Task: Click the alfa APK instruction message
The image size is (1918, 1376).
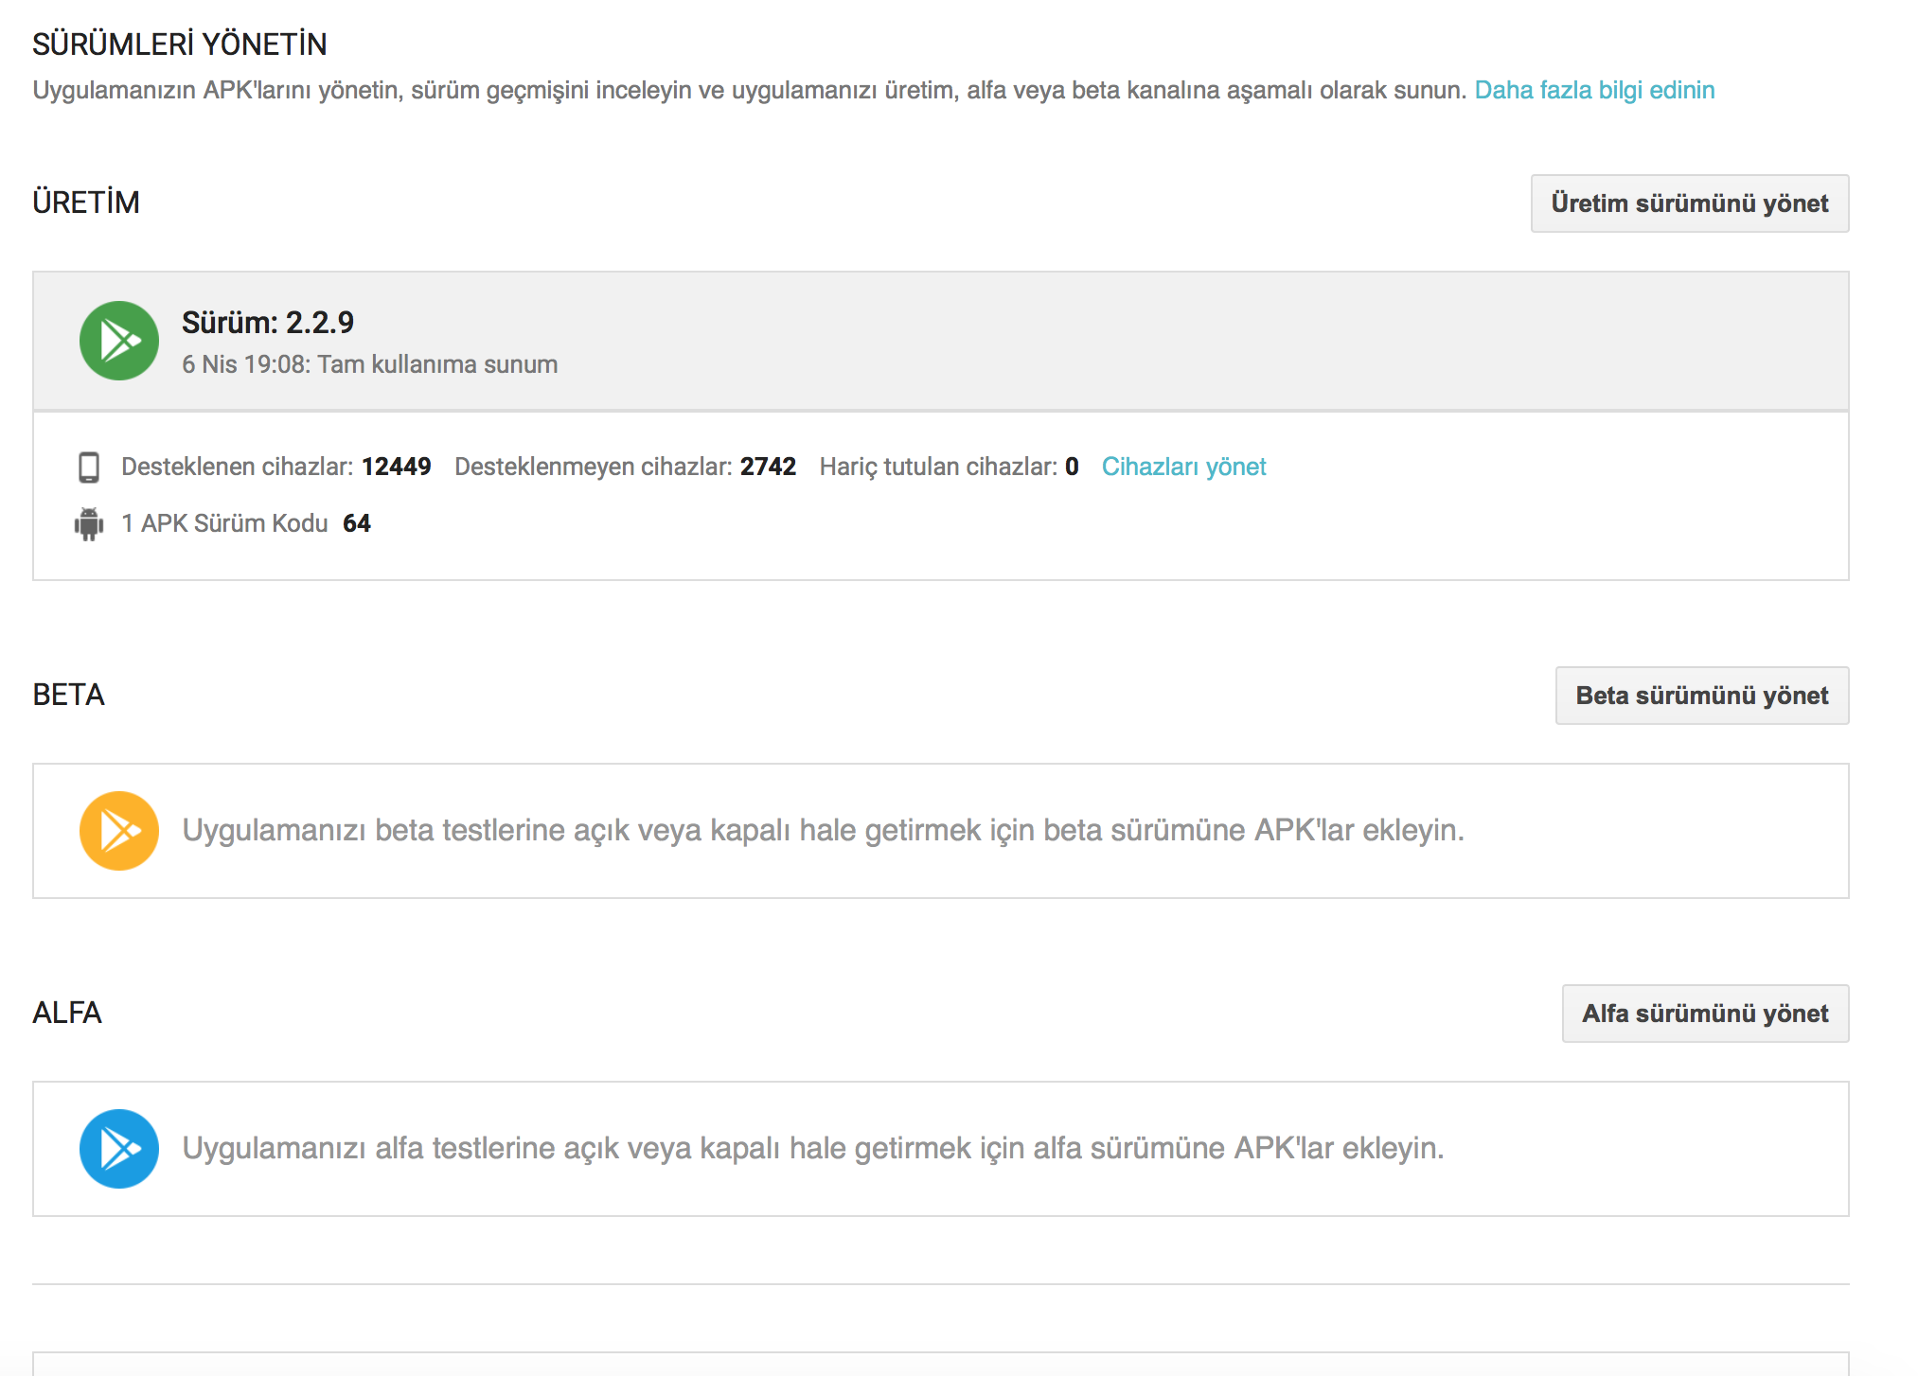Action: 813,1148
